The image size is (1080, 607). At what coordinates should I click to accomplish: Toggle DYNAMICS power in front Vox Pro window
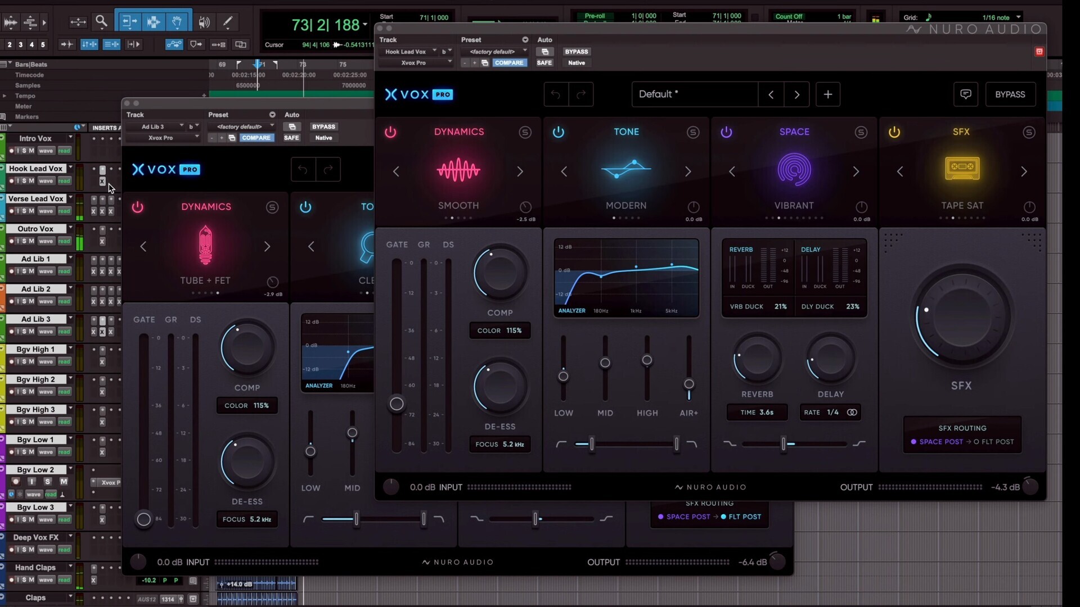(390, 132)
